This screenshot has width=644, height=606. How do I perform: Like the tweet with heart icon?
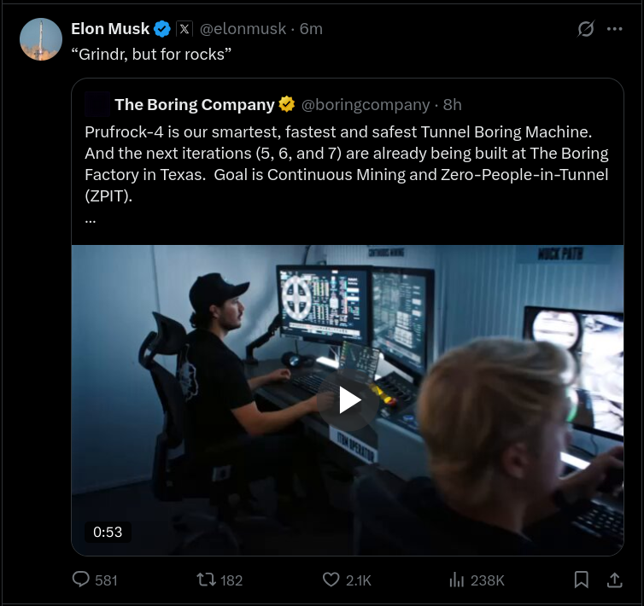(331, 580)
